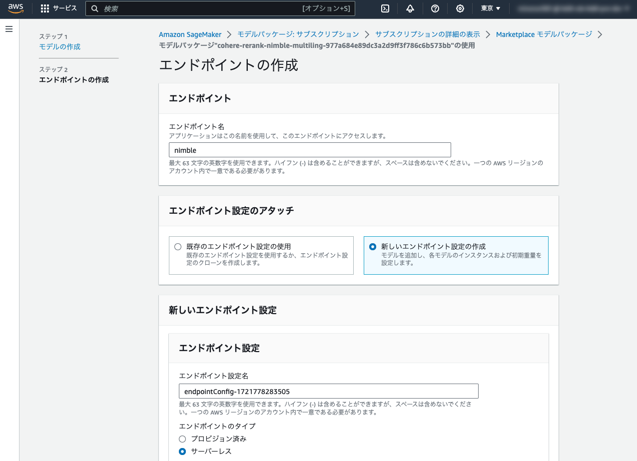Open the blurred account menu in header
637x461 pixels.
tap(573, 8)
